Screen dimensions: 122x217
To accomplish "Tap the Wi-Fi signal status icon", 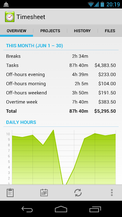I will [91, 4].
